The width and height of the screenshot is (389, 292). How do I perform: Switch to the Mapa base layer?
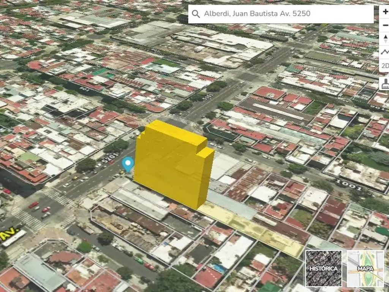(x=365, y=268)
